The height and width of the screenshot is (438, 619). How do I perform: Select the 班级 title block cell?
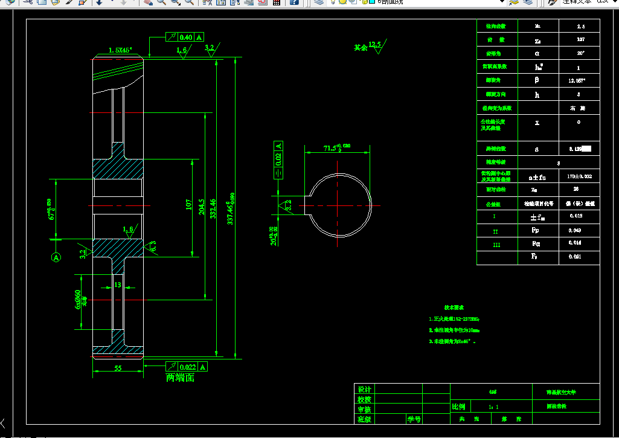pyautogui.click(x=364, y=419)
